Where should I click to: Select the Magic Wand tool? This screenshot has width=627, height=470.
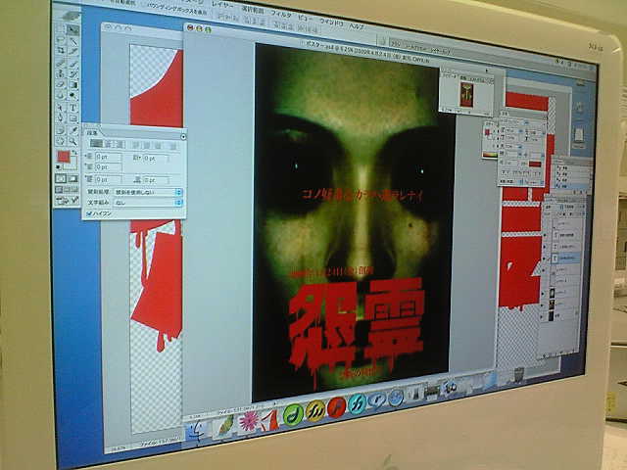[73, 40]
